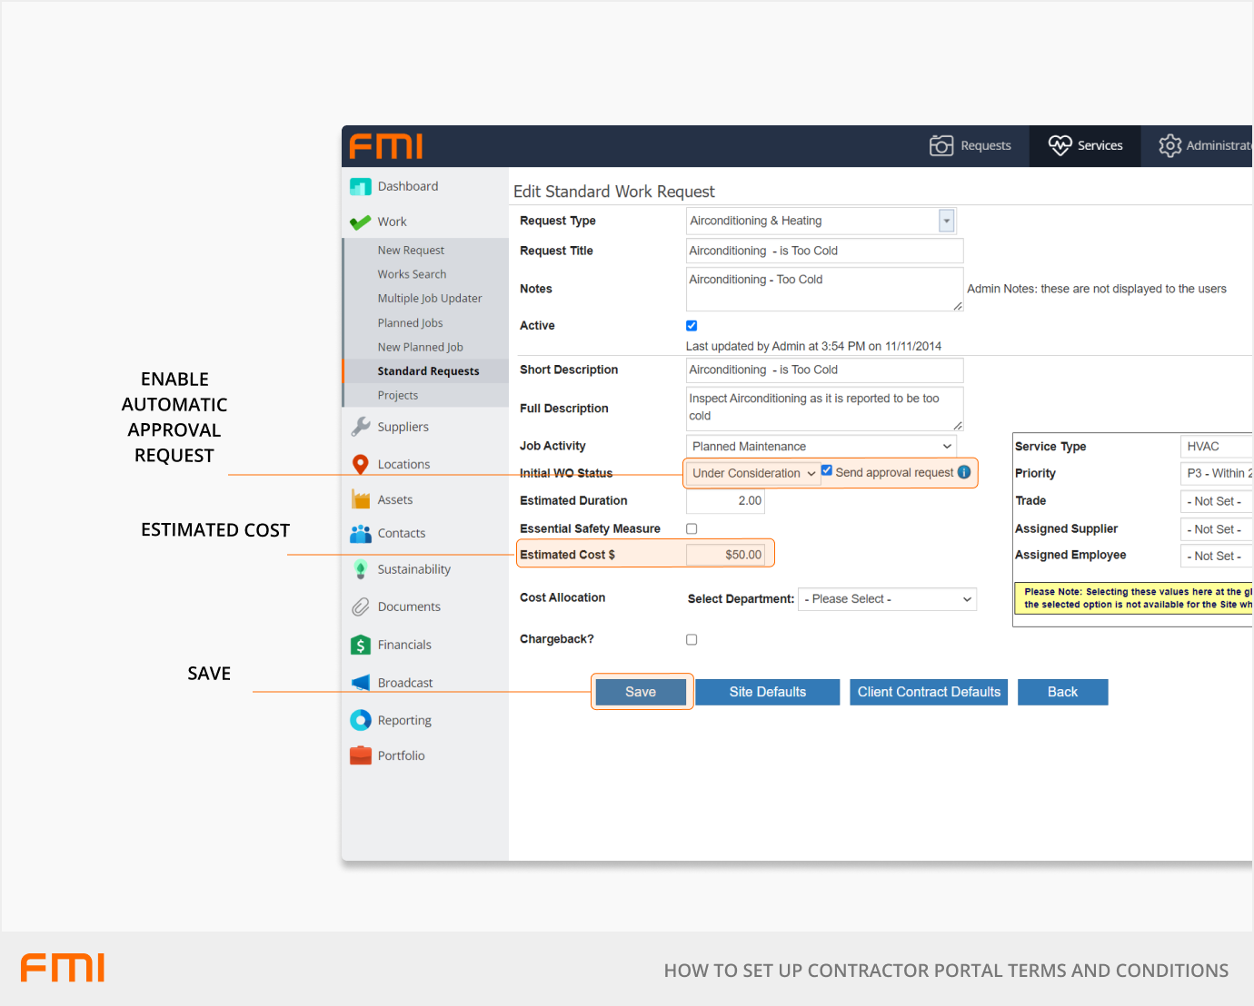The height and width of the screenshot is (1006, 1254).
Task: Click the Financials dollar icon
Action: tap(361, 645)
